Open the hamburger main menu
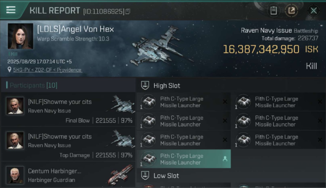The image size is (326, 188). [11, 10]
